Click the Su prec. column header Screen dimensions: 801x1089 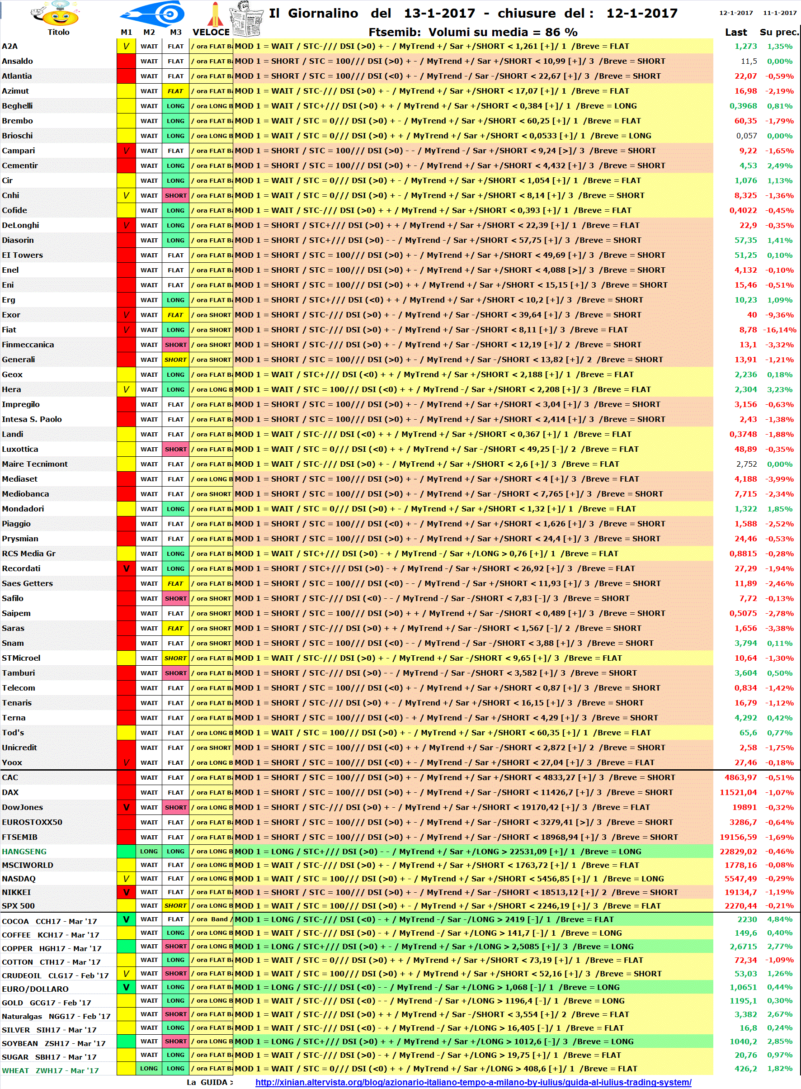[x=779, y=32]
